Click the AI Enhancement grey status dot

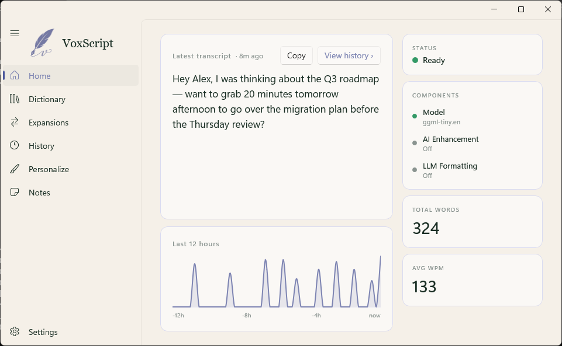415,143
